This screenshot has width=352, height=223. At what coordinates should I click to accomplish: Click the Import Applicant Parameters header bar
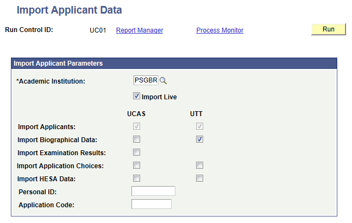pyautogui.click(x=174, y=63)
